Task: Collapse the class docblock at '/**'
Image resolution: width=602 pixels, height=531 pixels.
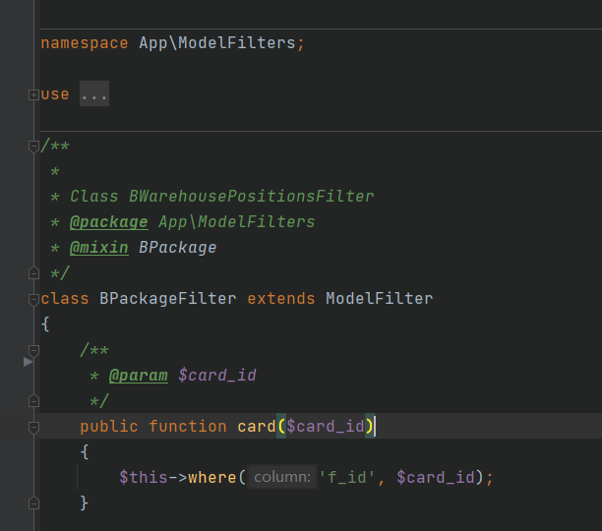Action: tap(33, 147)
